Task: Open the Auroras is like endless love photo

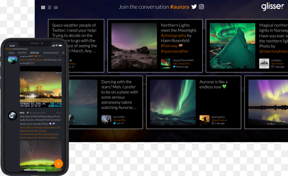Action: [x=173, y=102]
